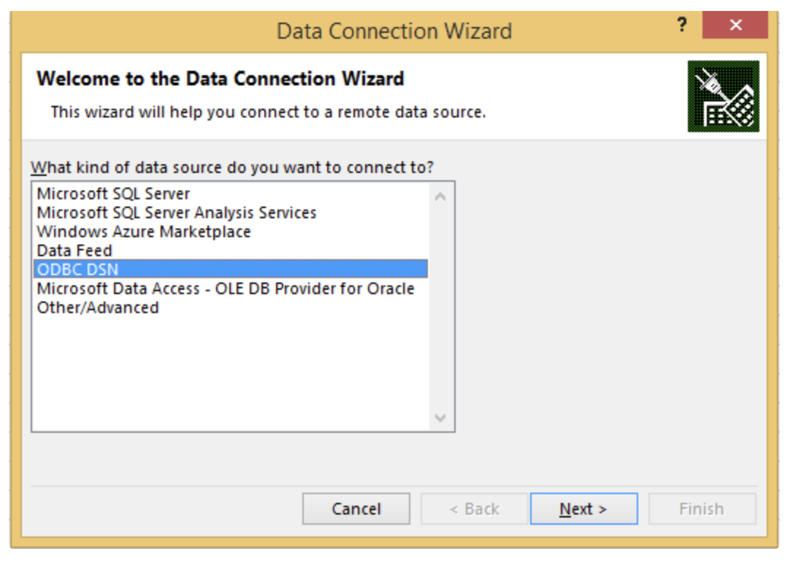Choose Microsoft SQL Server Analysis Services

click(177, 213)
